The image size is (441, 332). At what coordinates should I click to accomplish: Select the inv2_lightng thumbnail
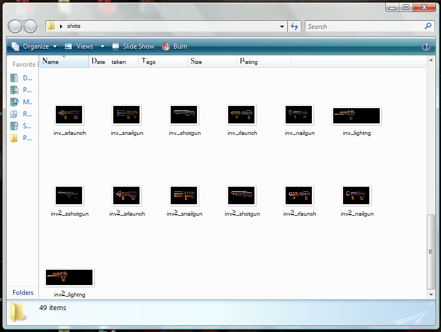click(x=69, y=277)
